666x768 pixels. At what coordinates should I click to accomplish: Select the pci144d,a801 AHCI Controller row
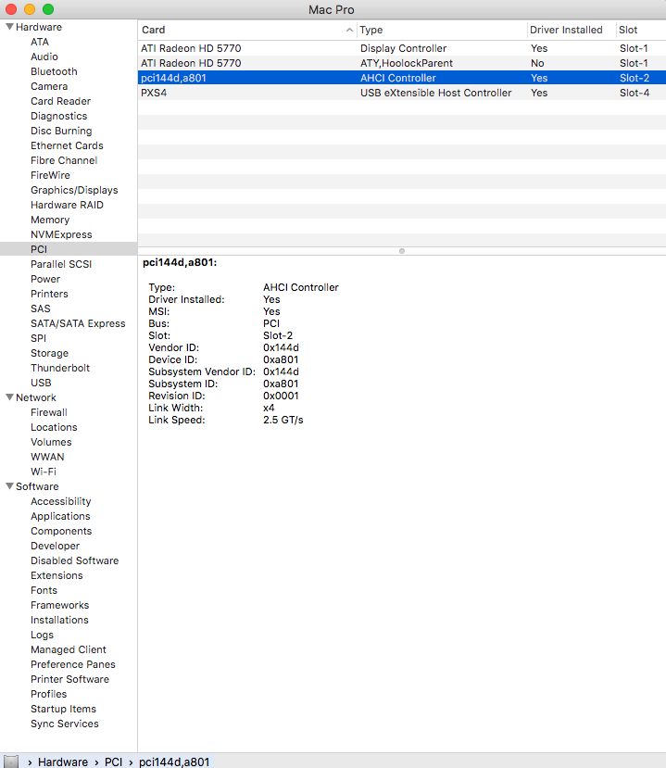402,78
